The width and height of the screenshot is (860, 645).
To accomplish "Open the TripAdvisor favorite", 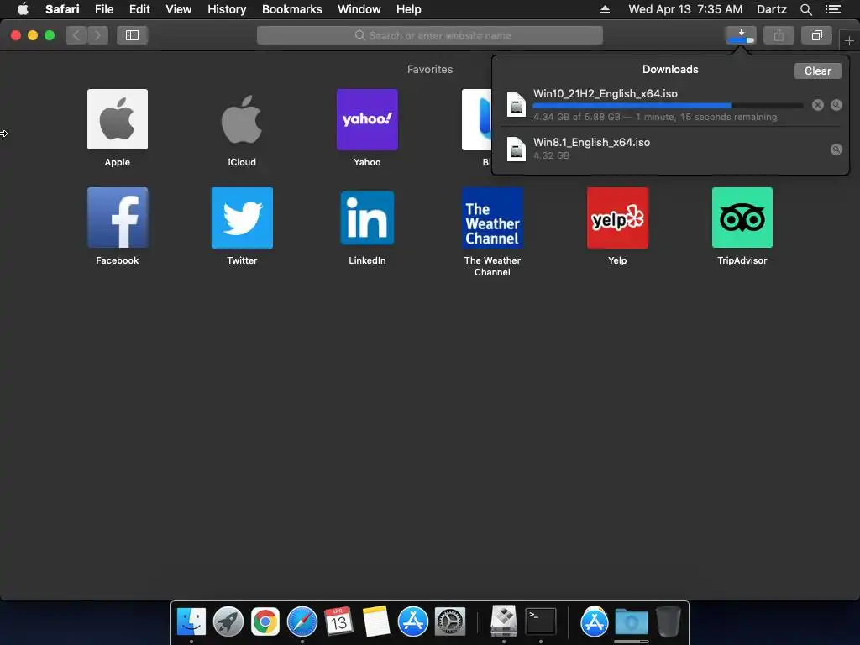I will tap(742, 218).
